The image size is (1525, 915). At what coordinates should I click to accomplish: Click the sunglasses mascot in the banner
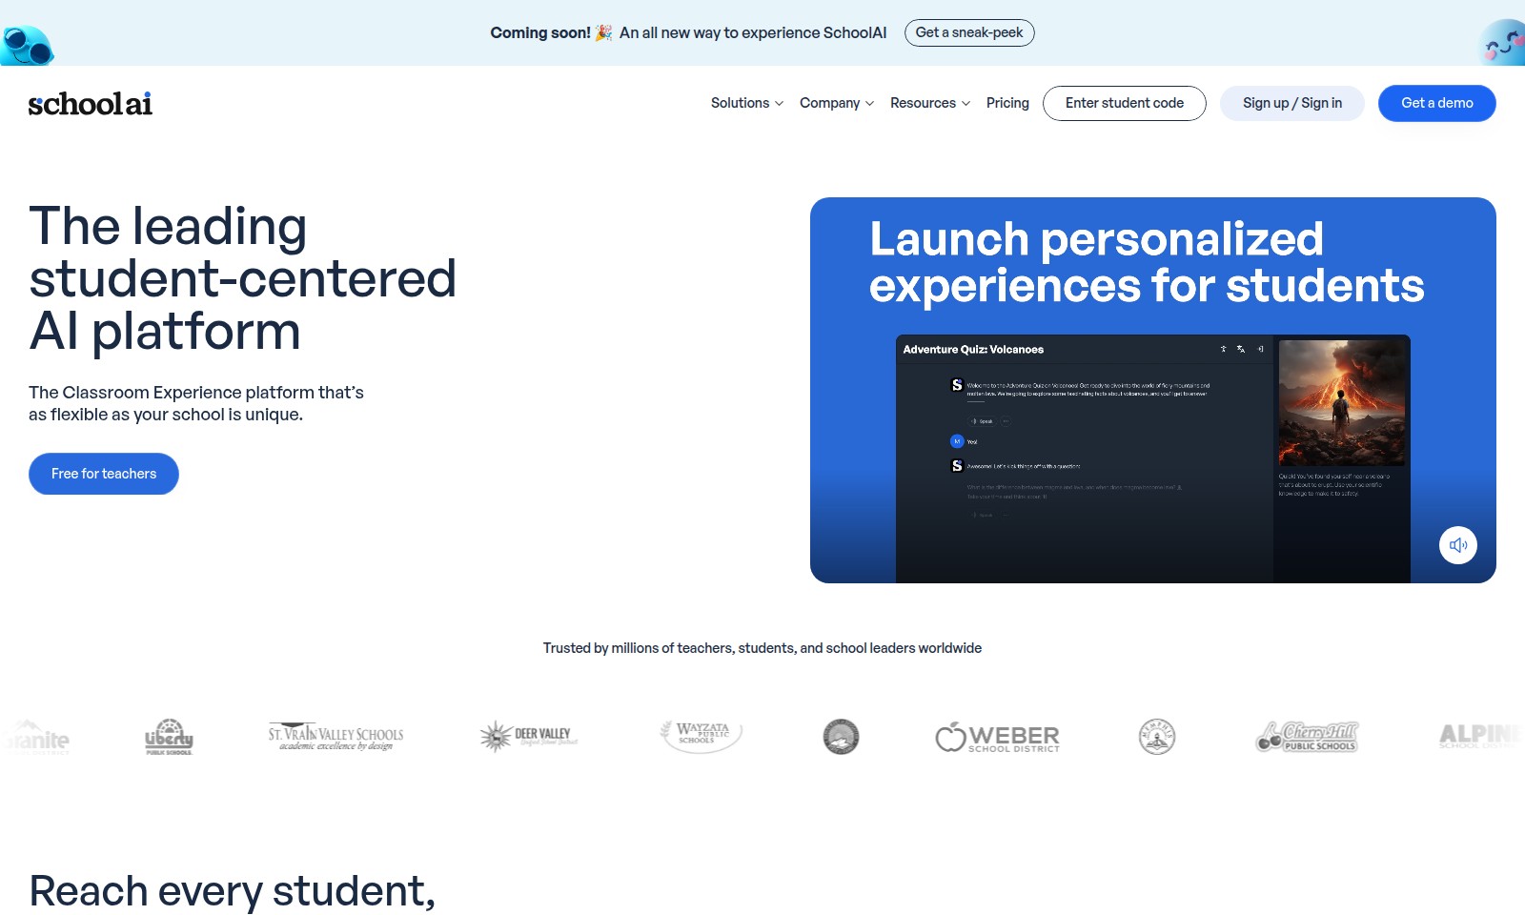[27, 44]
